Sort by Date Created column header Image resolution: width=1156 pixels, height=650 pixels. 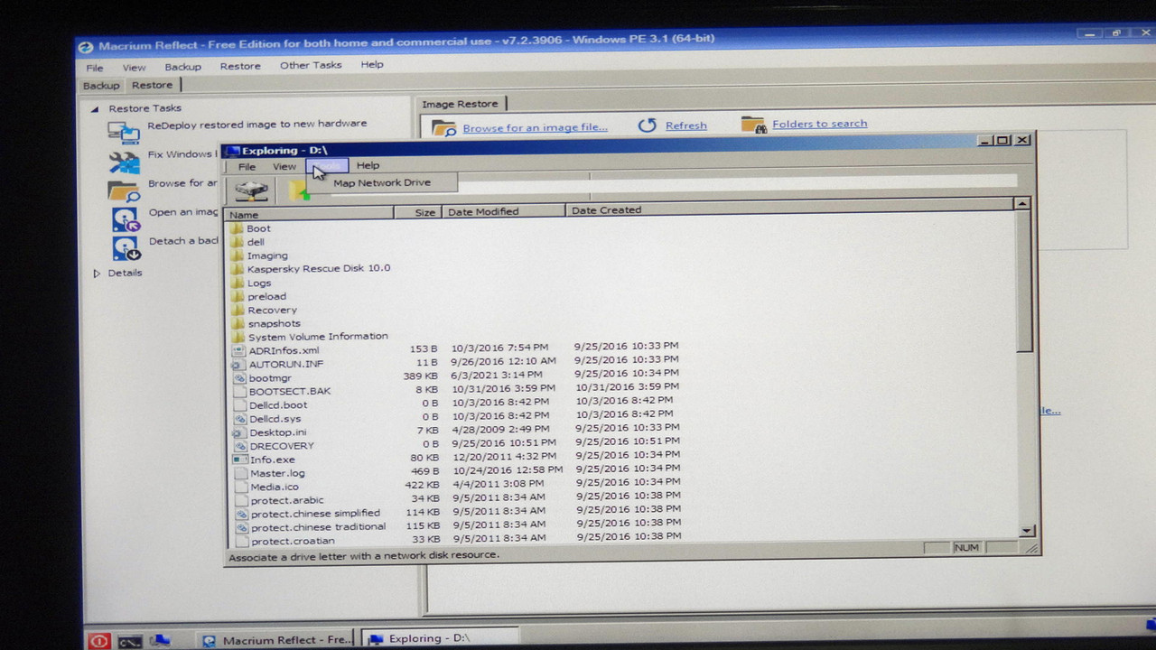pos(790,209)
